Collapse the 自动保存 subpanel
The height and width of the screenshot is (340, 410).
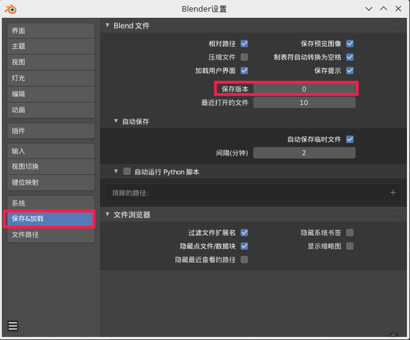click(x=116, y=121)
